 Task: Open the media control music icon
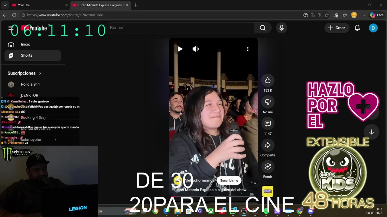pyautogui.click(x=336, y=15)
